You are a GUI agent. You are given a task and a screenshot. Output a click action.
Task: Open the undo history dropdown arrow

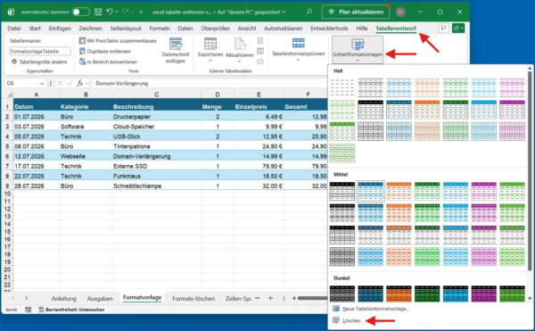click(117, 12)
